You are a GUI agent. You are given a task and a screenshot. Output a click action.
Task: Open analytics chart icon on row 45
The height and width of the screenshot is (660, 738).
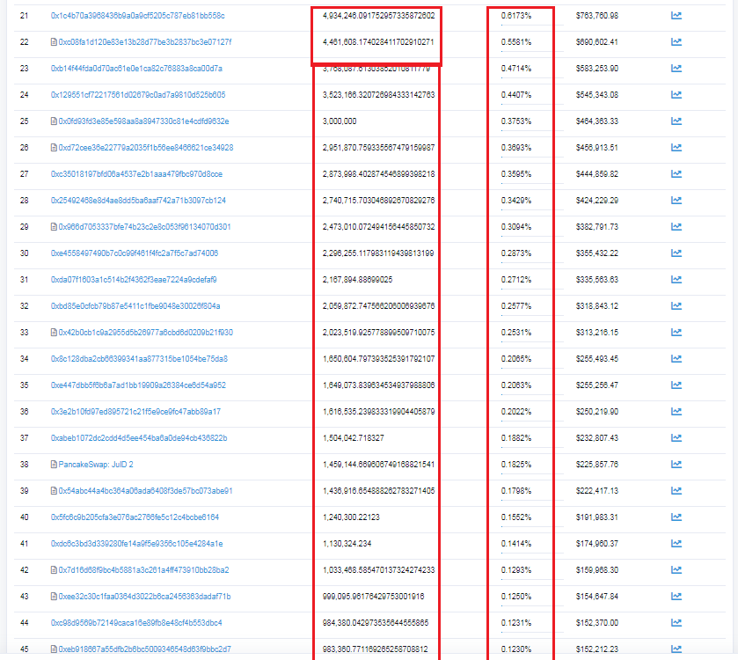tap(676, 649)
